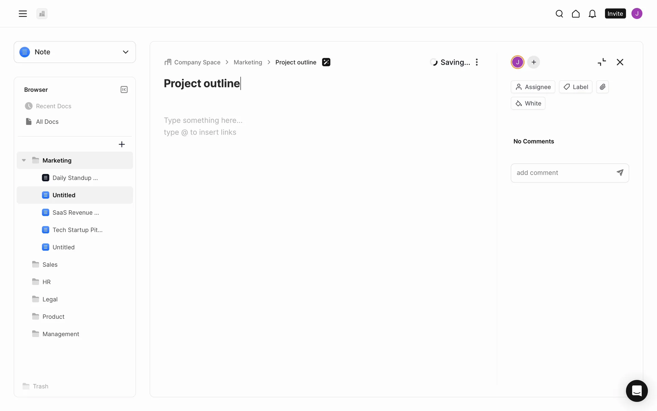This screenshot has height=411, width=657.
Task: Send comment with paper plane icon
Action: 620,173
